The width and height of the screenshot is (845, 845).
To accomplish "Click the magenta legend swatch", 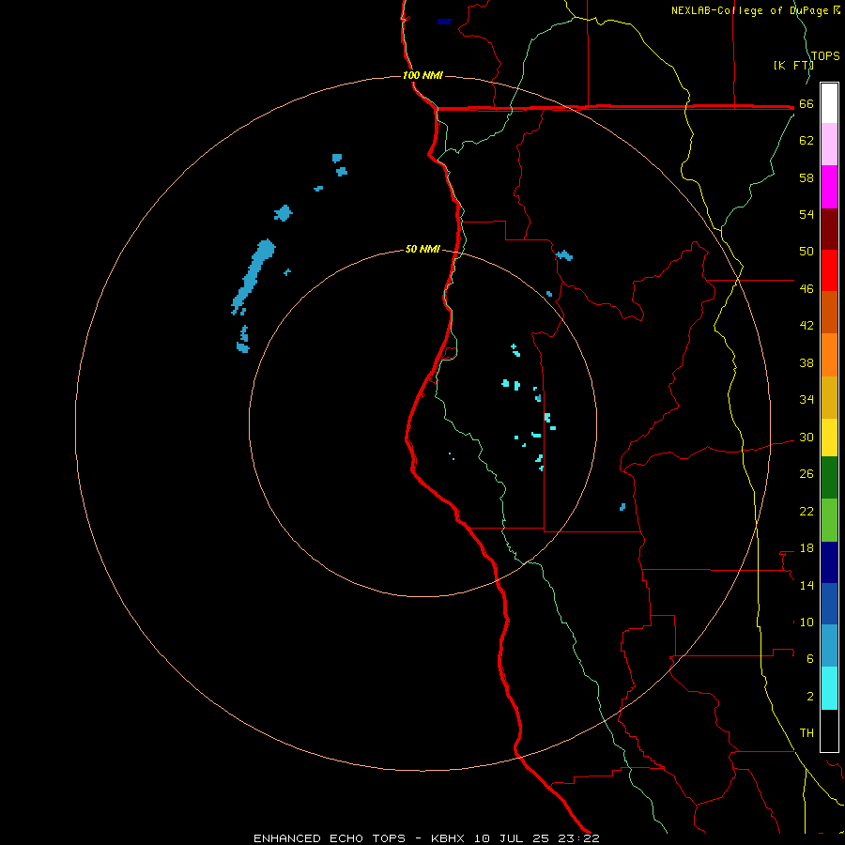I will [x=829, y=187].
